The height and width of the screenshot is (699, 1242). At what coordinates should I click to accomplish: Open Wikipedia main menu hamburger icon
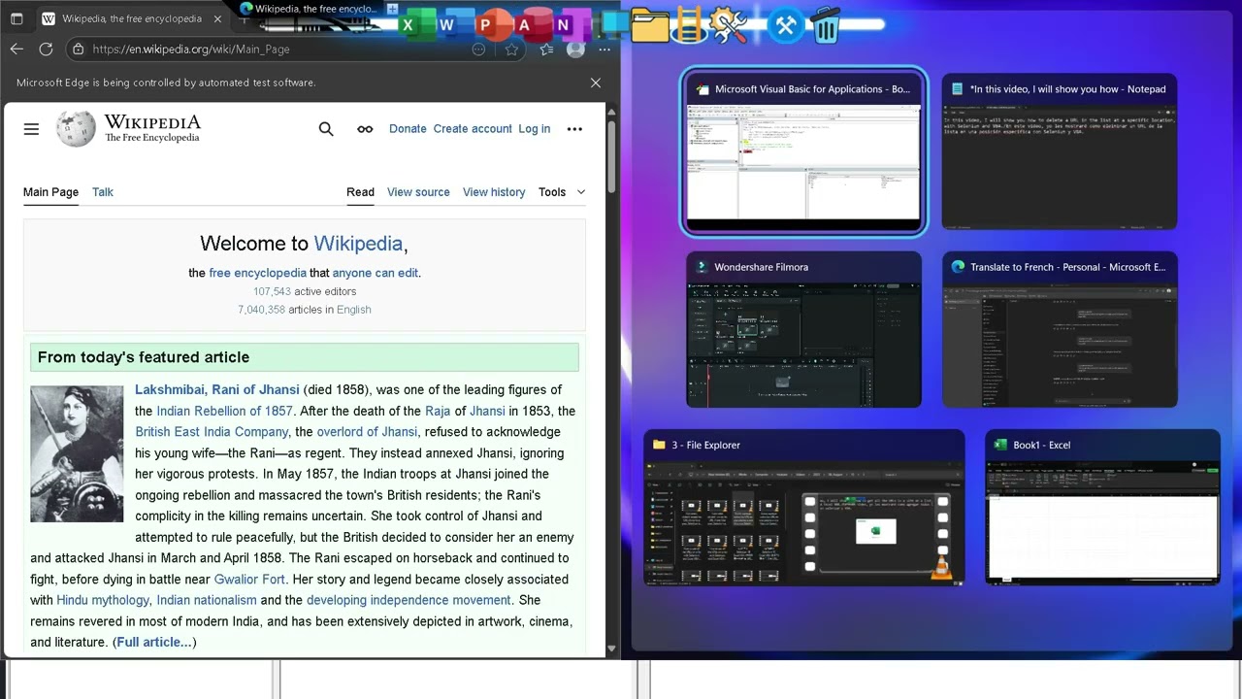click(31, 128)
